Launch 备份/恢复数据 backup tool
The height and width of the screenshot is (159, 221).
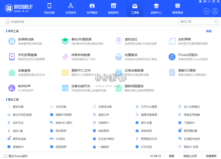pyautogui.click(x=81, y=40)
